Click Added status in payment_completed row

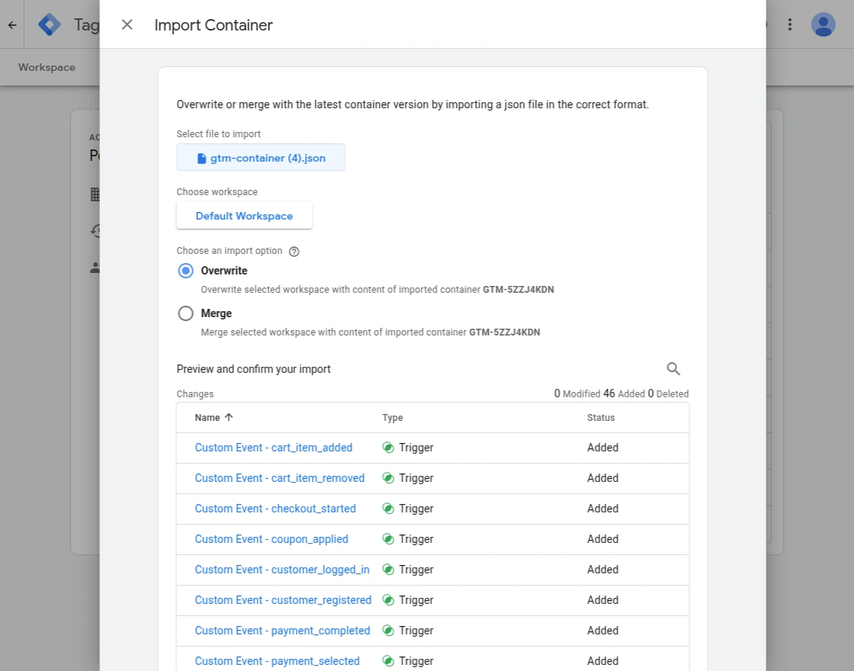(x=602, y=631)
